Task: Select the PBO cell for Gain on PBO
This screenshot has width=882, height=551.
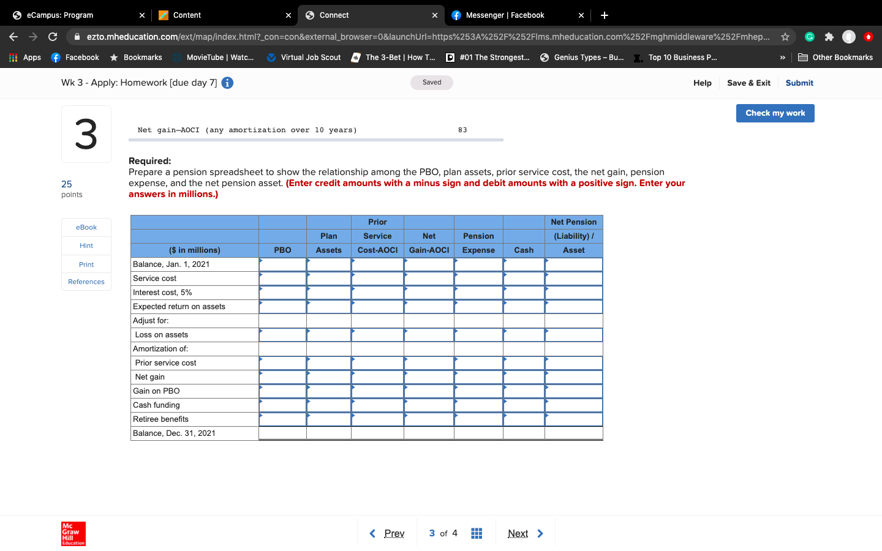Action: (282, 391)
